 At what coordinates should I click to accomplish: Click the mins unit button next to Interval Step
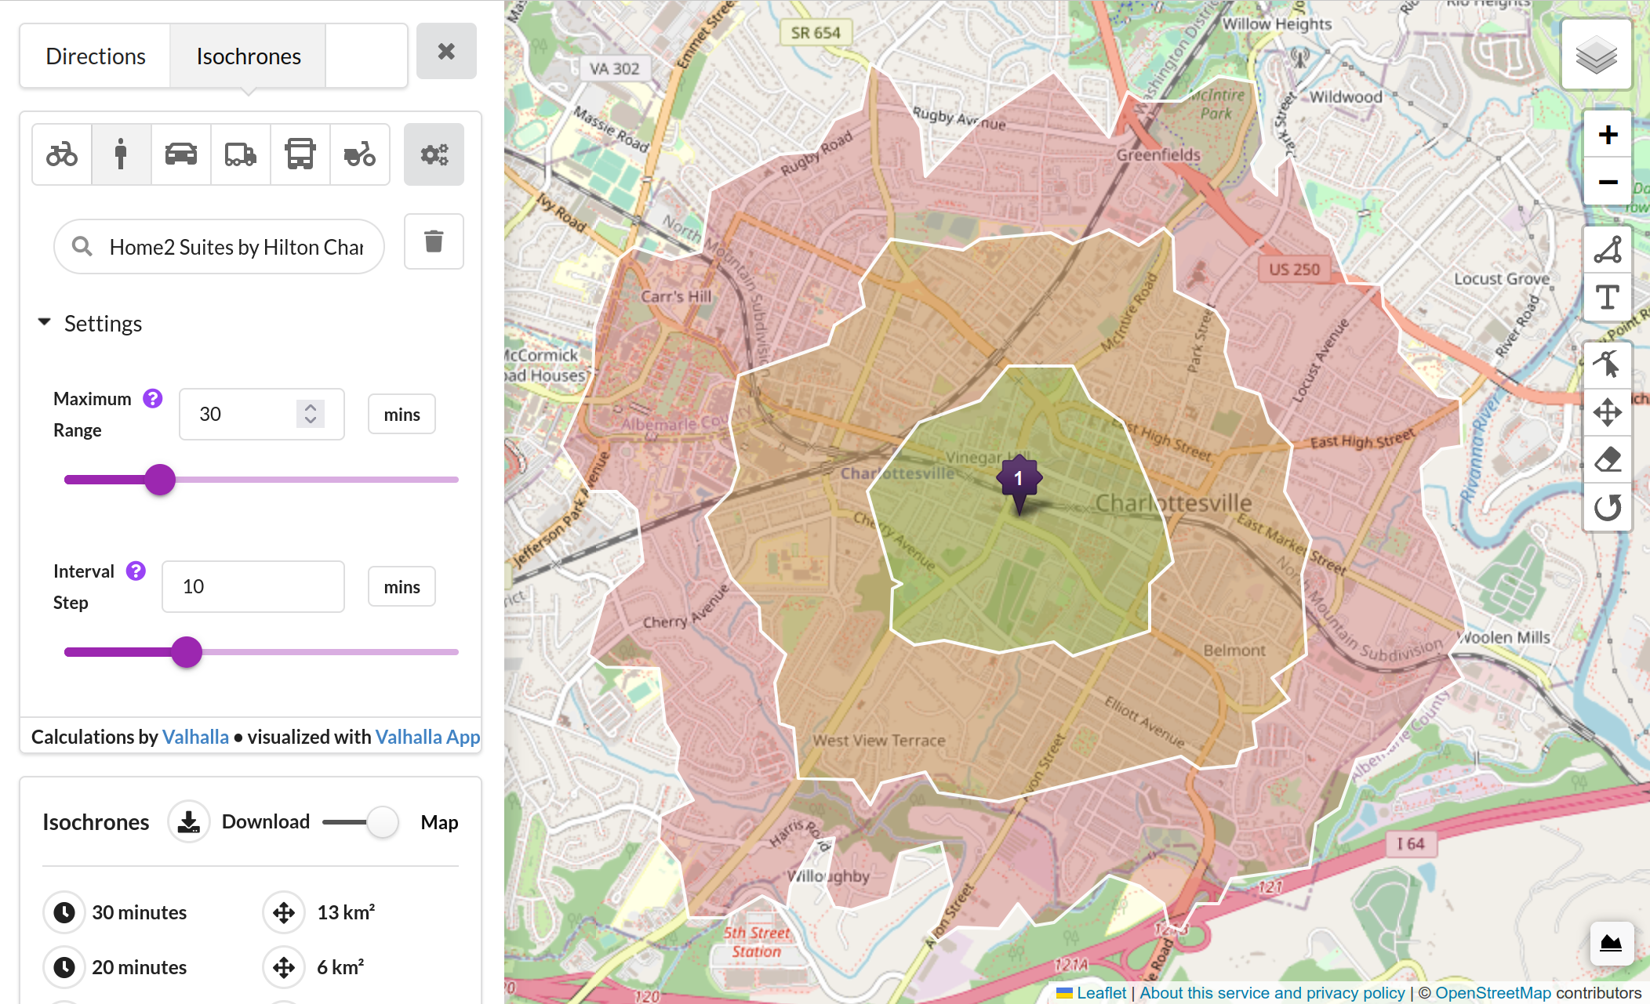click(401, 586)
